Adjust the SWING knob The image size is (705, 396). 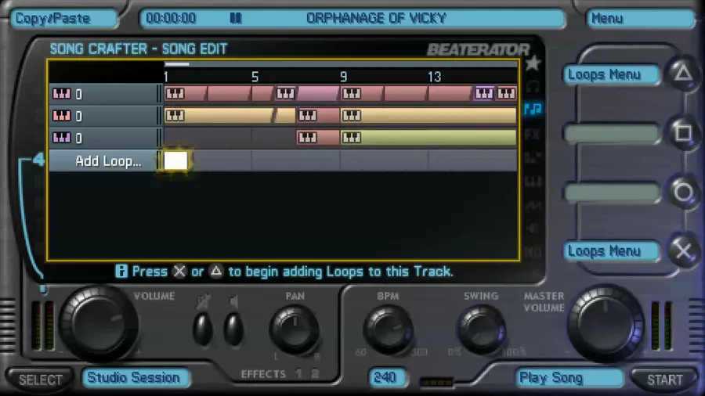click(x=482, y=329)
